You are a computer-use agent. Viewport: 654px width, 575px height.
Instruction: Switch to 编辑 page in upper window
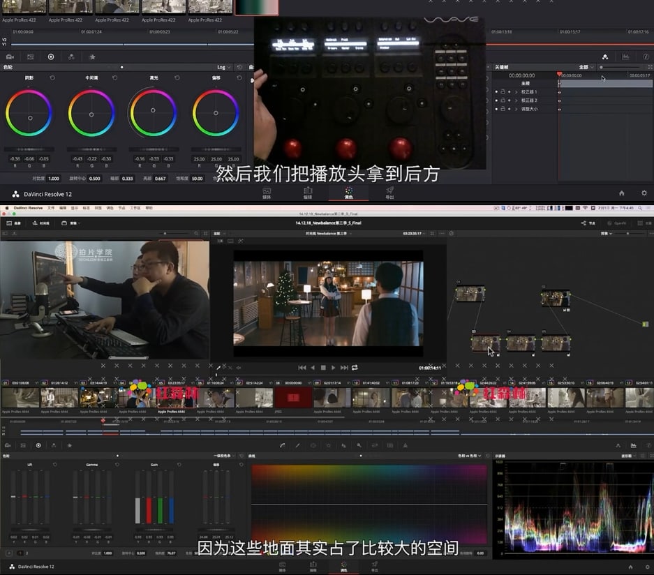(308, 193)
